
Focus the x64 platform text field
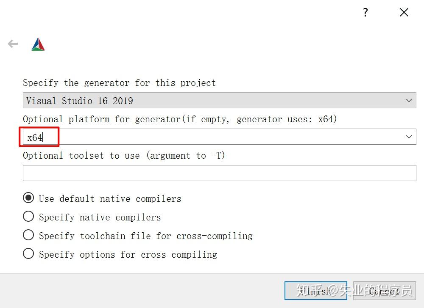(212, 137)
